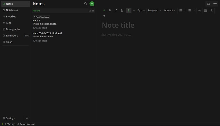Image resolution: width=220 pixels, height=126 pixels.
Task: Clear formatting with the Tx icon
Action: 104,16
